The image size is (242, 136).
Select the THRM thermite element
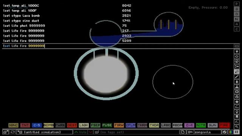(142, 125)
